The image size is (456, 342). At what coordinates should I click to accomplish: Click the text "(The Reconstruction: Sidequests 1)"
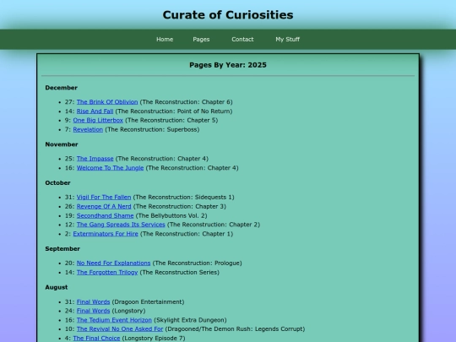[x=183, y=197]
